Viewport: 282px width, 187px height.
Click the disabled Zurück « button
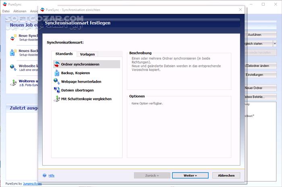tap(152, 175)
